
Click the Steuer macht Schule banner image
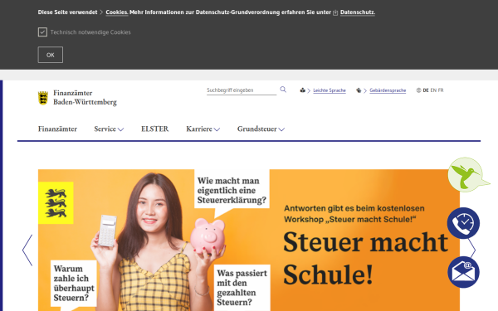click(249, 241)
